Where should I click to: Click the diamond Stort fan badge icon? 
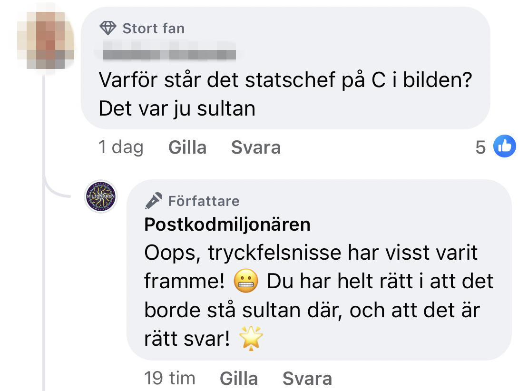[x=108, y=29]
